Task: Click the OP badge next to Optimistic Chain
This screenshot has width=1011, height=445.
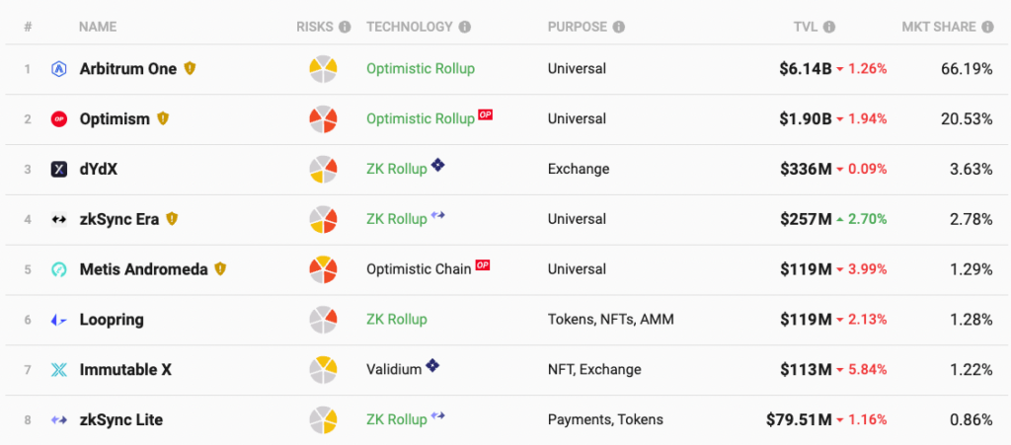Action: click(482, 265)
